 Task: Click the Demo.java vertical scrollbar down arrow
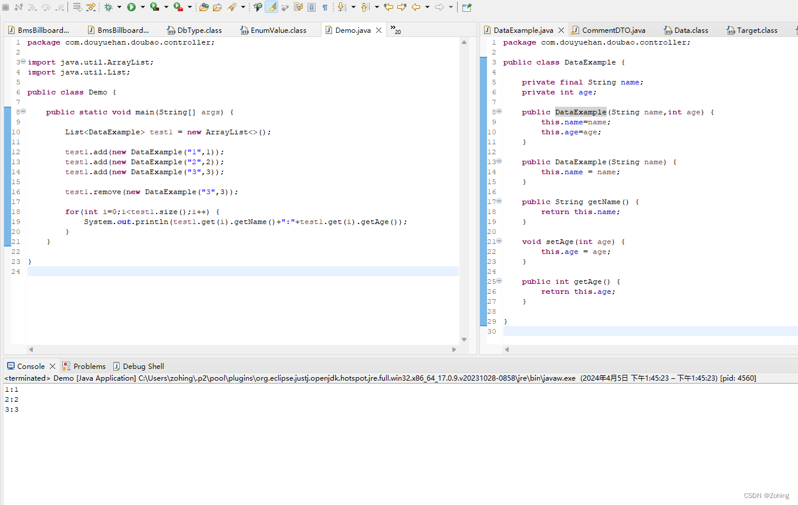[x=464, y=340]
